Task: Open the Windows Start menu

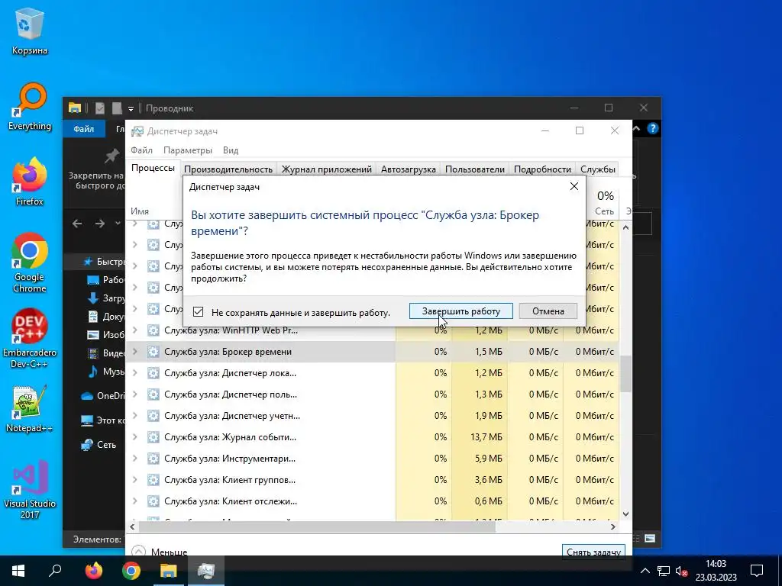Action: [x=18, y=571]
